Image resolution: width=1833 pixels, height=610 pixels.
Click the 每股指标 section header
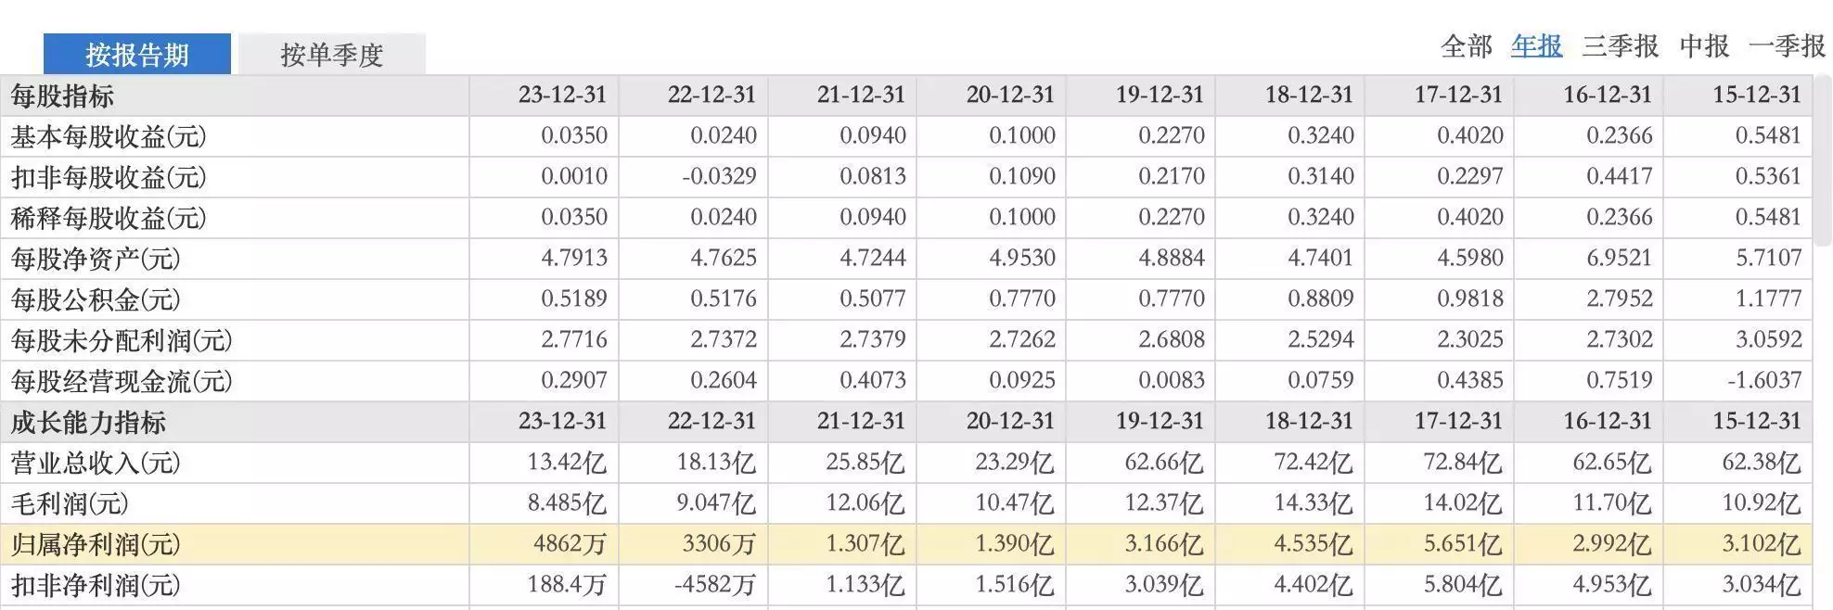pos(62,95)
